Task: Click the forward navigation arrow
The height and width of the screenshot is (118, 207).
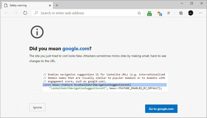Action: click(x=16, y=13)
